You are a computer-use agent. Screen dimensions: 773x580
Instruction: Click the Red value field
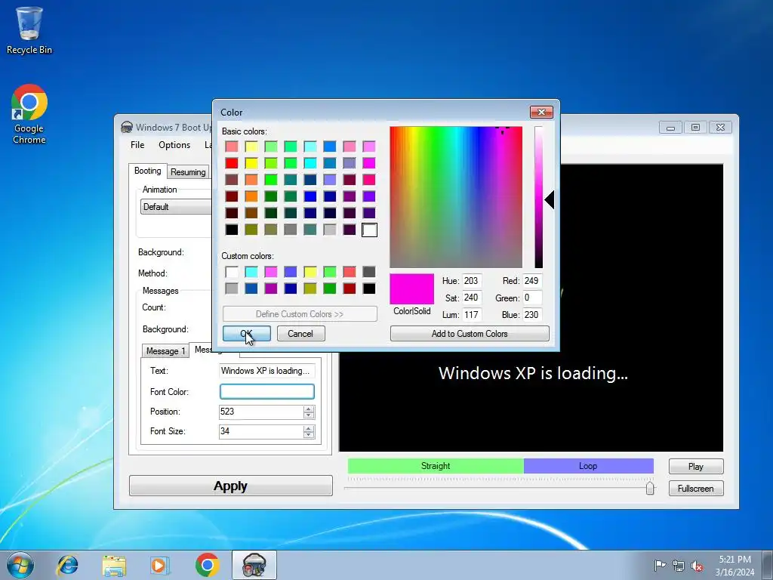click(x=532, y=281)
